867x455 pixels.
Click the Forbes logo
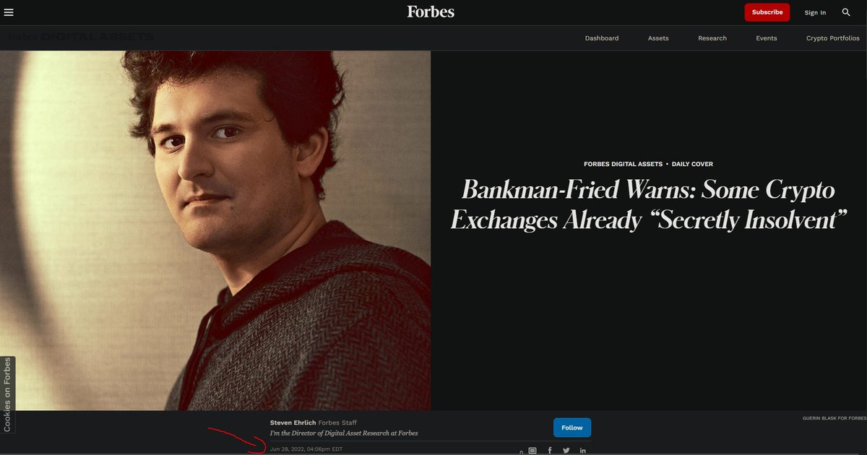pyautogui.click(x=431, y=12)
